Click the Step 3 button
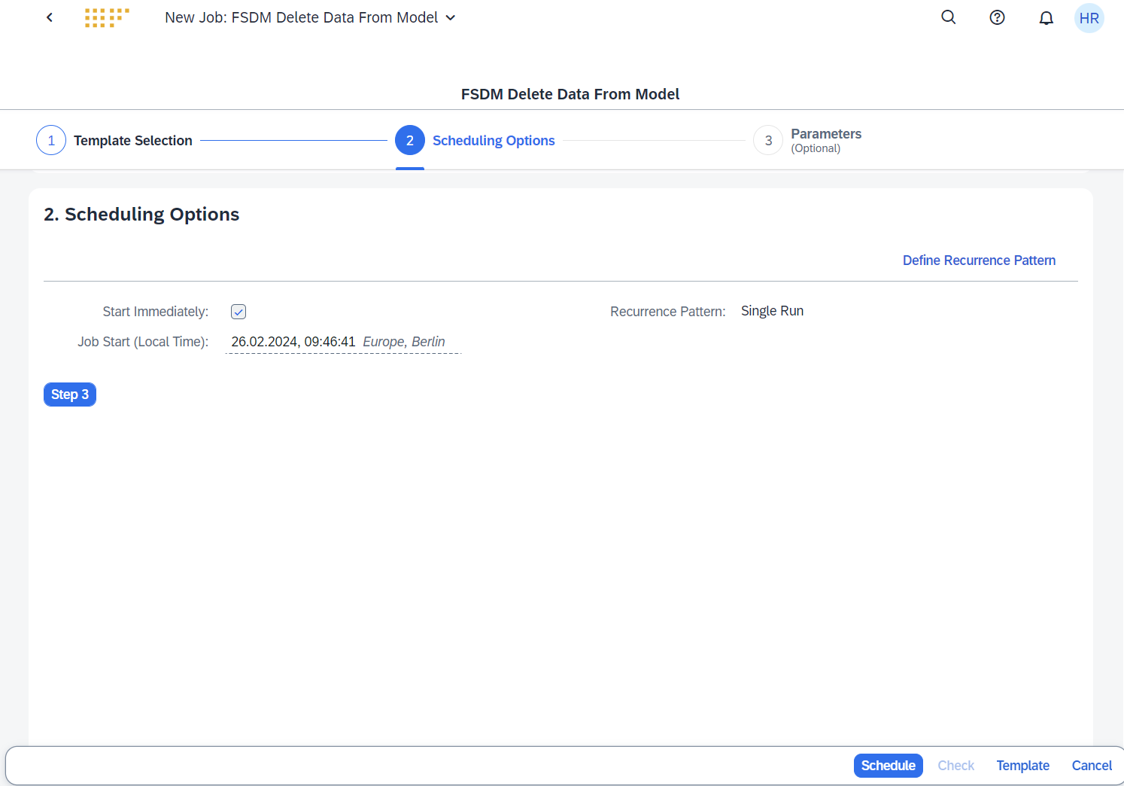1124x786 pixels. 69,394
